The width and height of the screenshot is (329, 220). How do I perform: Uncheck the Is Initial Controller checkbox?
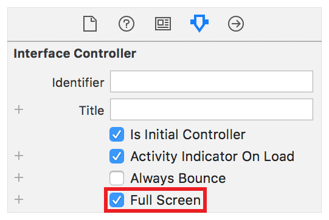pyautogui.click(x=117, y=134)
